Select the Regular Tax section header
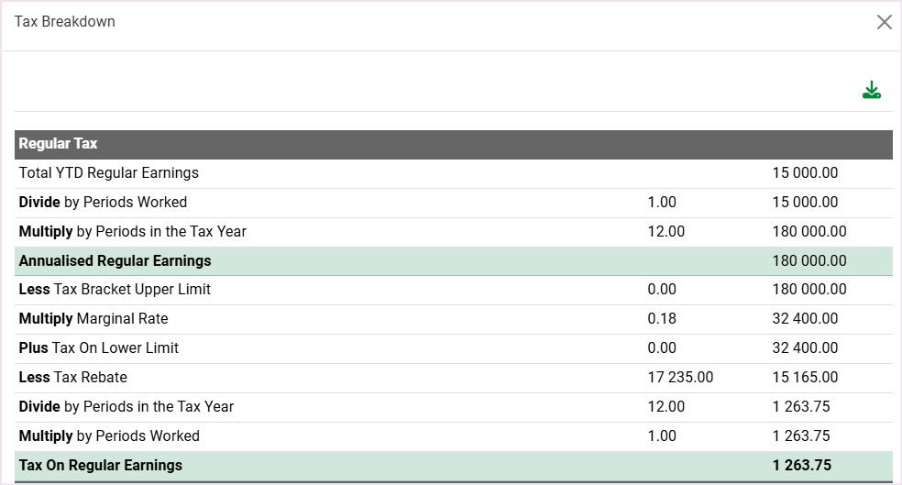Image resolution: width=902 pixels, height=485 pixels. click(x=59, y=144)
